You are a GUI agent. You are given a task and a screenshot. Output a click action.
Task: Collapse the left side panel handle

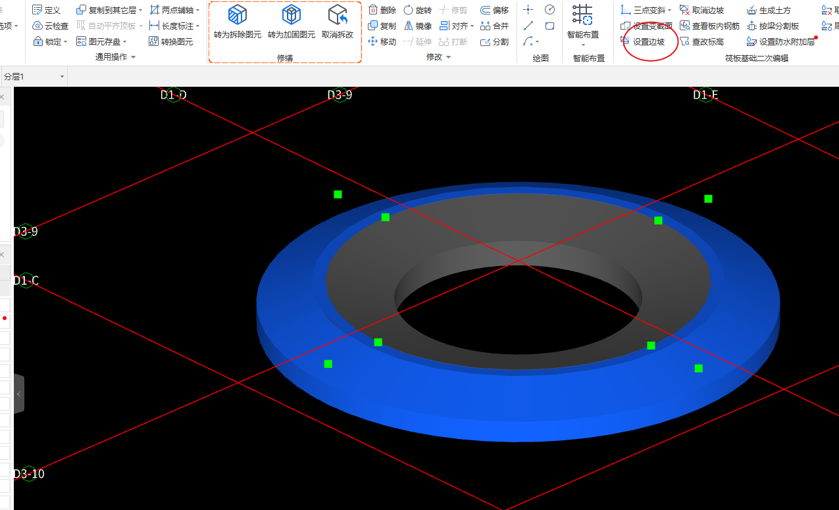(x=19, y=394)
